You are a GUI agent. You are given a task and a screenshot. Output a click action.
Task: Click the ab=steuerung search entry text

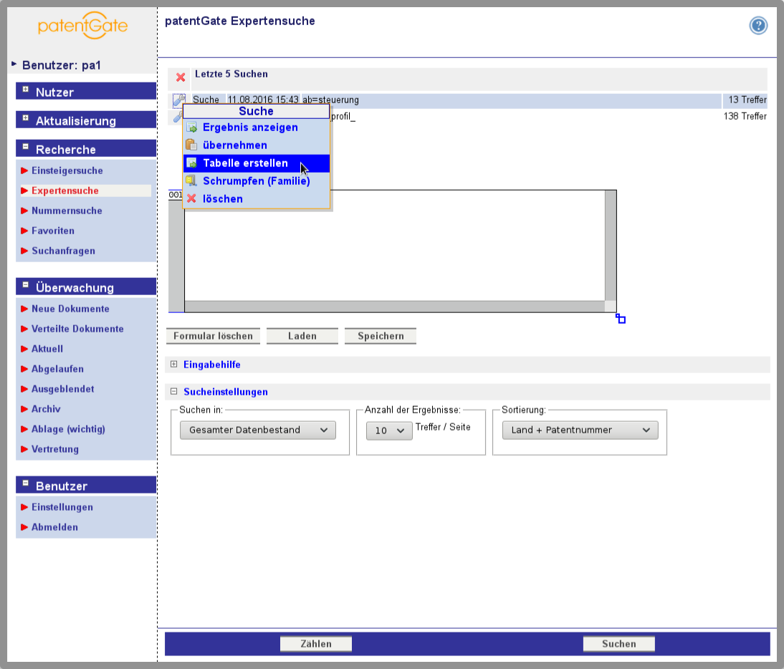tap(330, 100)
